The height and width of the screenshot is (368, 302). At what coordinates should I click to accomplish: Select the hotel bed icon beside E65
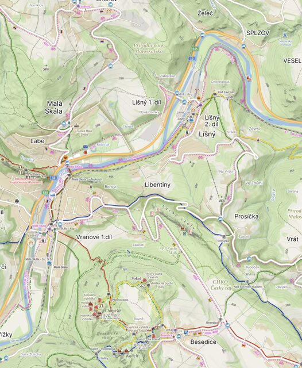point(53,194)
